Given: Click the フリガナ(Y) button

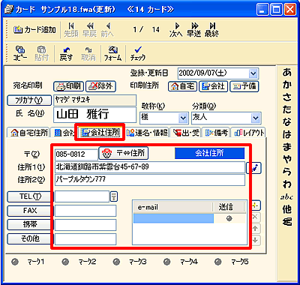Looking at the screenshot, I should click(29, 100).
